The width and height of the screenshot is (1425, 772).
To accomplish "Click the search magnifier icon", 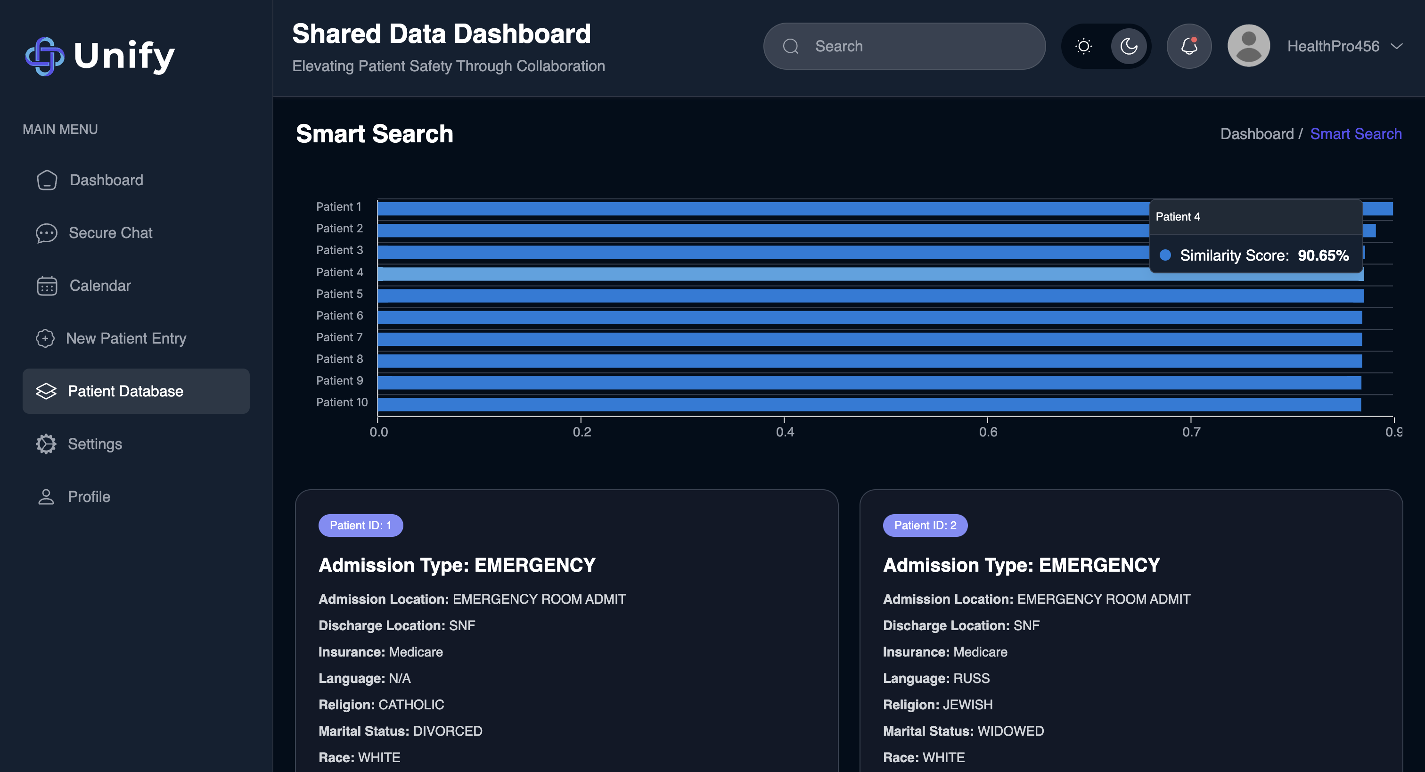I will click(x=791, y=46).
